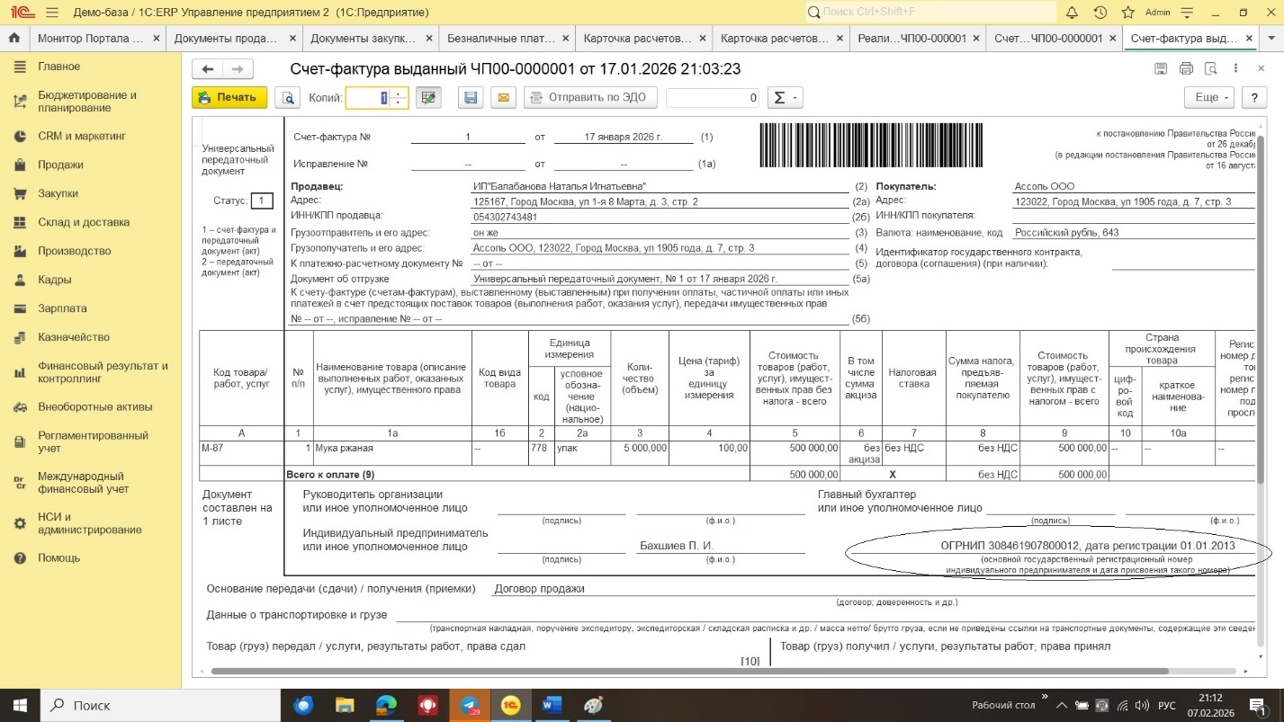The width and height of the screenshot is (1284, 722).
Task: Toggle the edit mode button after copies
Action: 428,98
